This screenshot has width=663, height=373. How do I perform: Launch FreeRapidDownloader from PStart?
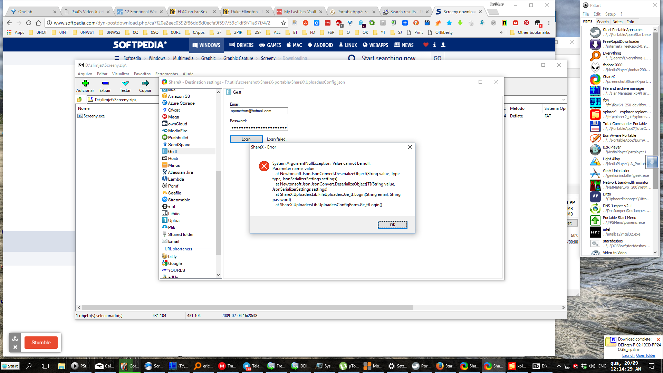click(620, 44)
